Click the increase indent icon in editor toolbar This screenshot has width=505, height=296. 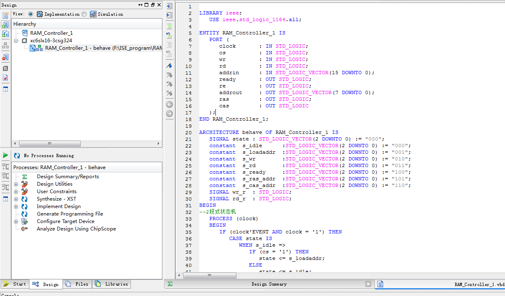coord(169,15)
